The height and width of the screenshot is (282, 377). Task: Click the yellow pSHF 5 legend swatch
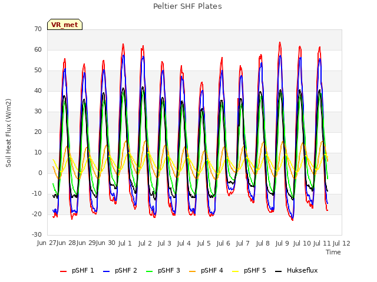(x=236, y=271)
